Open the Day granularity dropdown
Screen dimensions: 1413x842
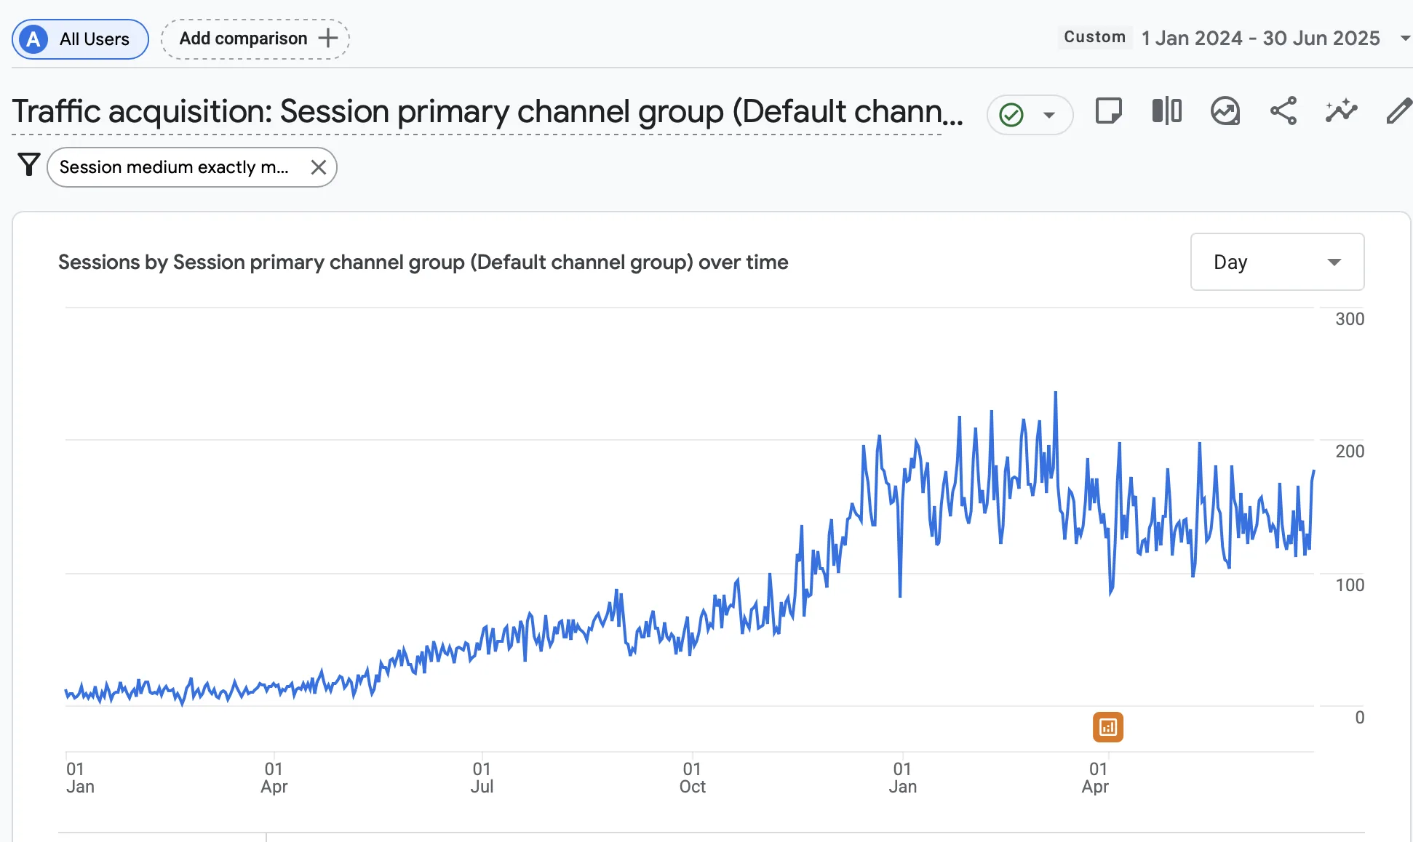point(1277,262)
